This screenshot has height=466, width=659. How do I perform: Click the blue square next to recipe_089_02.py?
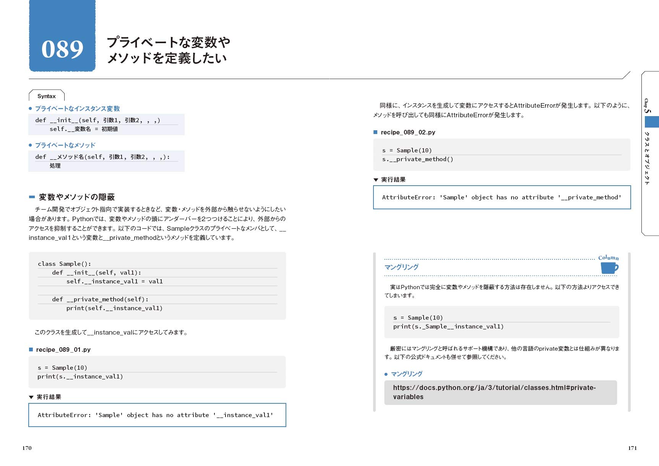375,132
